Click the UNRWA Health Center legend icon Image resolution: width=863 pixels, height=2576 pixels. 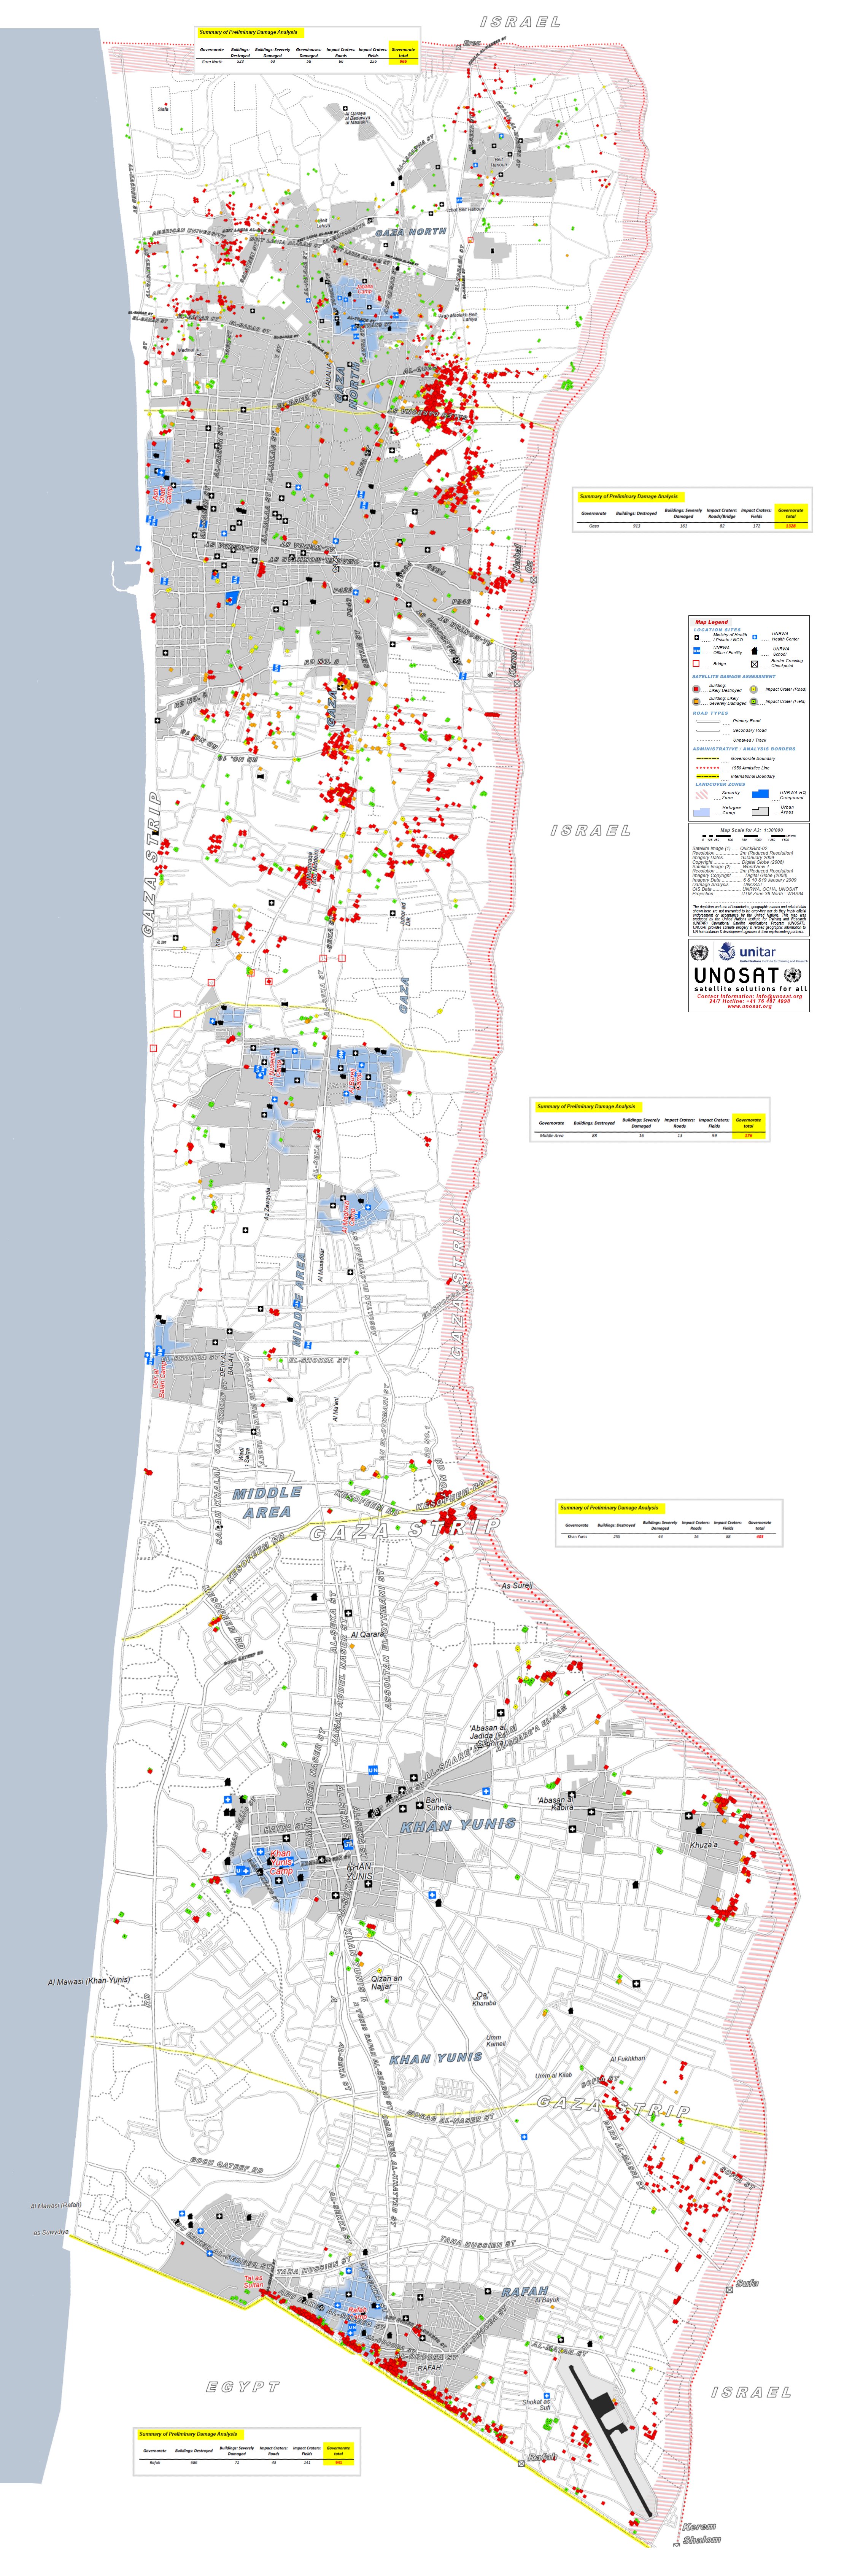(755, 637)
